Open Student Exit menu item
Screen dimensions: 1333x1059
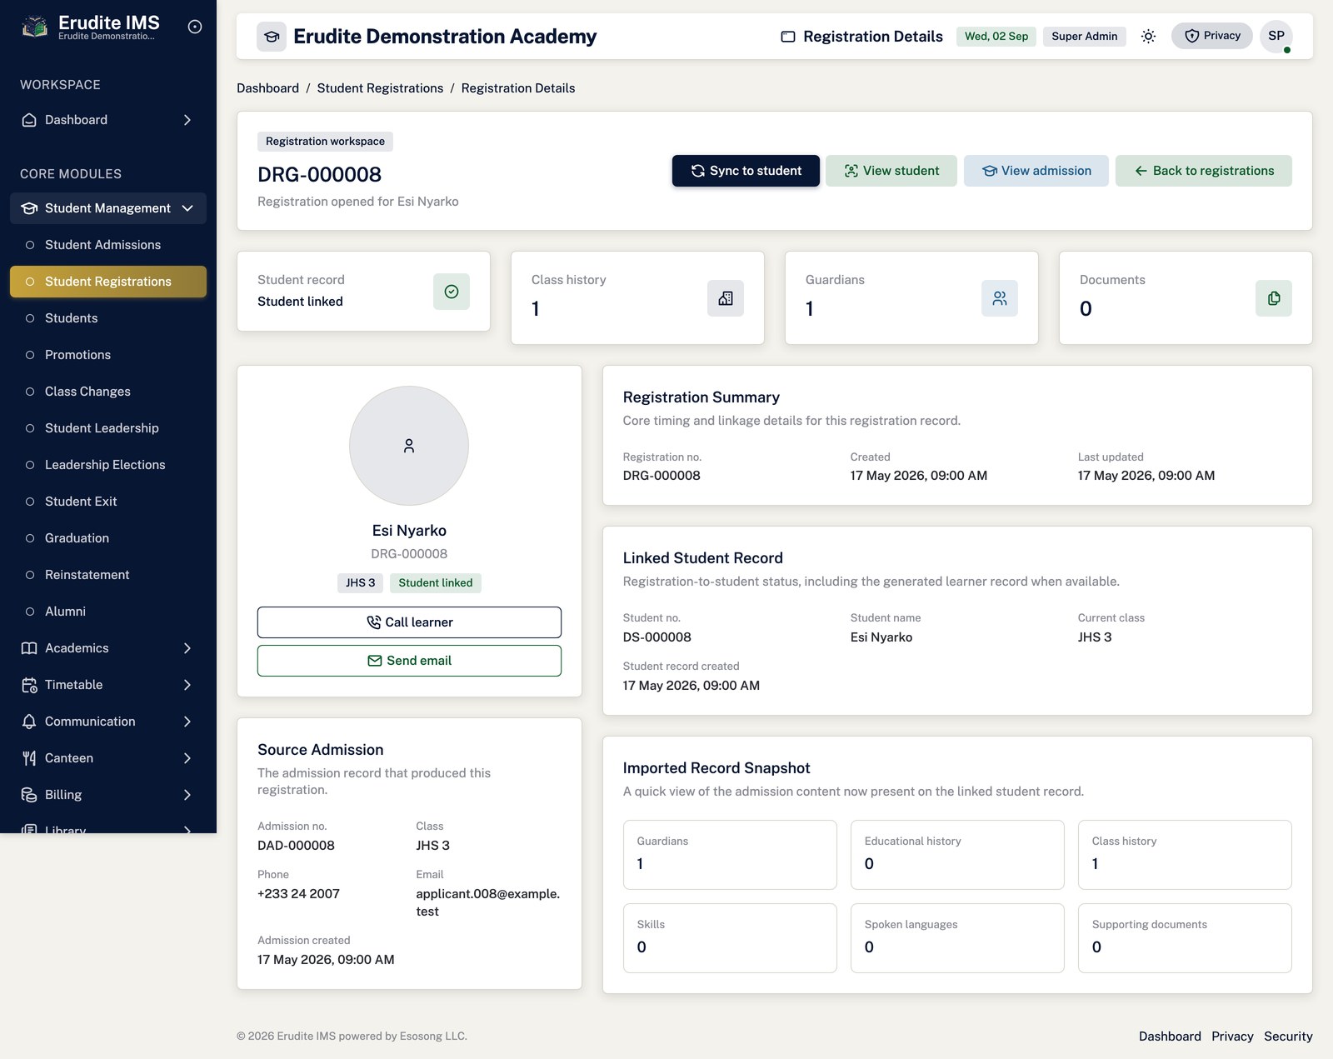coord(108,502)
